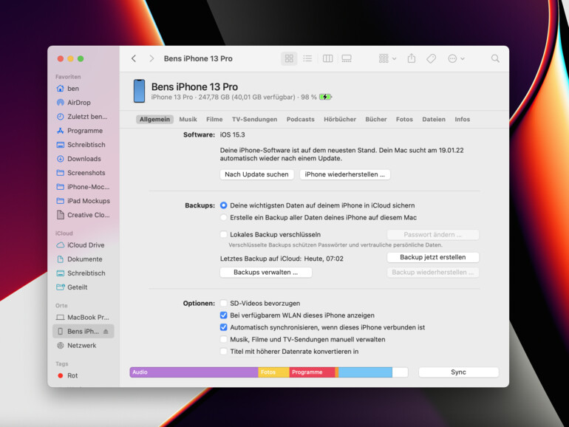
Task: Open the group-by grid dropdown
Action: [387, 58]
